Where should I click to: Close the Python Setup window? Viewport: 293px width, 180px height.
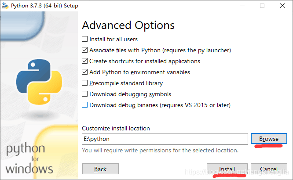pos(282,6)
